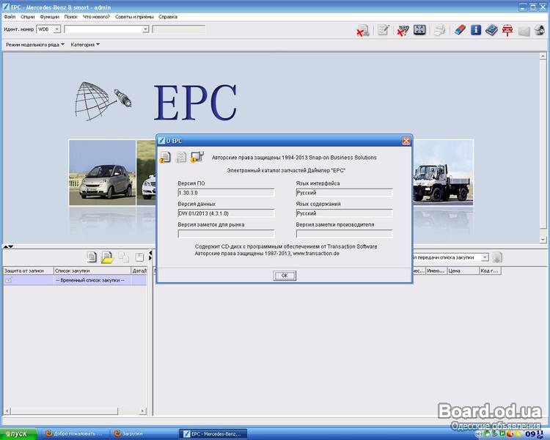Expand the Режим модельного ряда dropdown
The image size is (550, 440).
pyautogui.click(x=35, y=44)
